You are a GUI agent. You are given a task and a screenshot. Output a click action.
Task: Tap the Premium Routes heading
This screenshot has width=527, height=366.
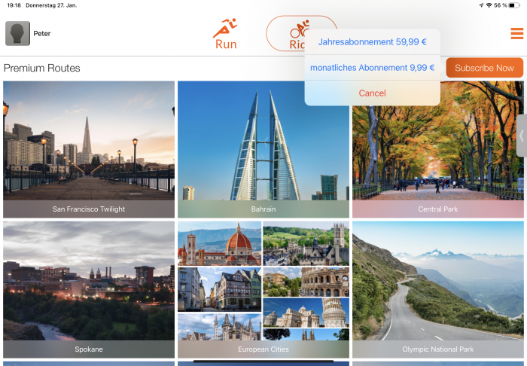point(42,68)
